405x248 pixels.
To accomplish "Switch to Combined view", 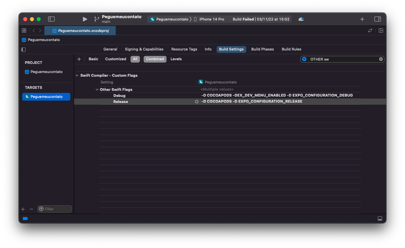I will point(155,59).
